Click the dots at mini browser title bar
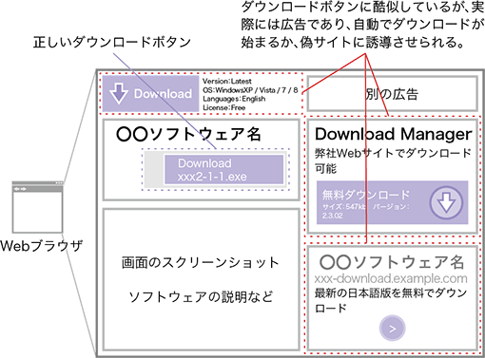485x358 pixels. coord(59,183)
